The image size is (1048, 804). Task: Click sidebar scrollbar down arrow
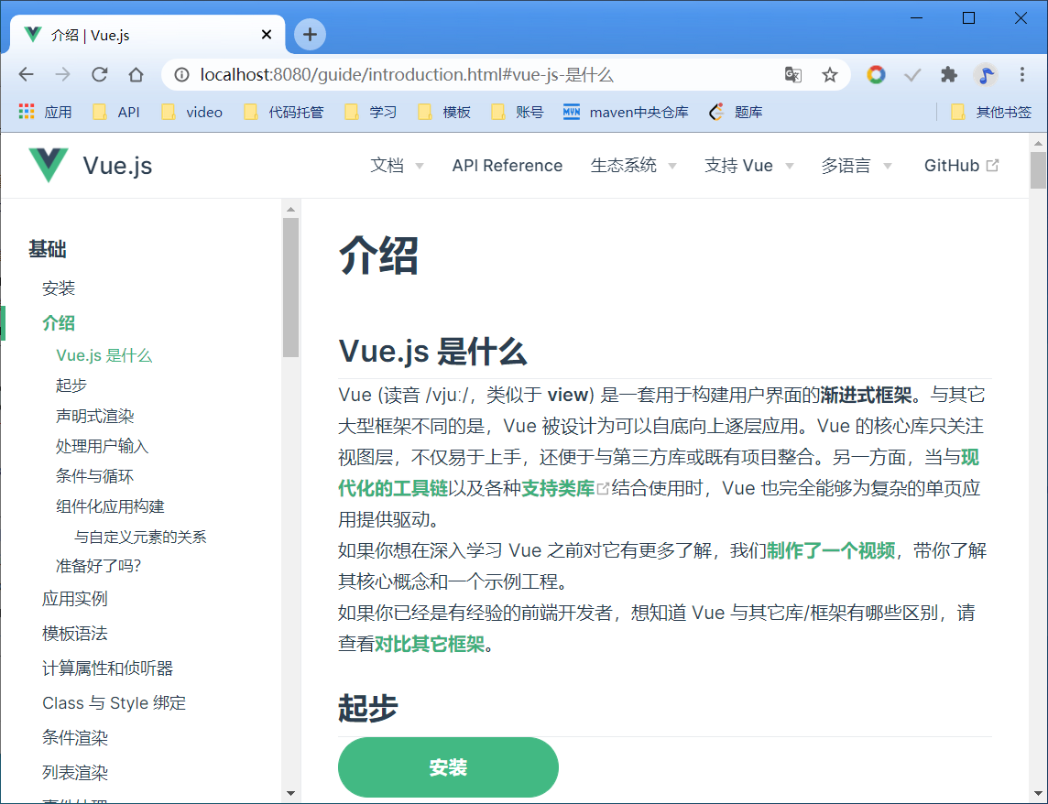[290, 793]
